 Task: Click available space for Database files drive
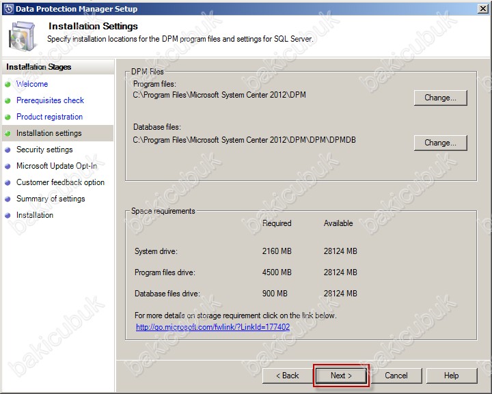tap(340, 294)
